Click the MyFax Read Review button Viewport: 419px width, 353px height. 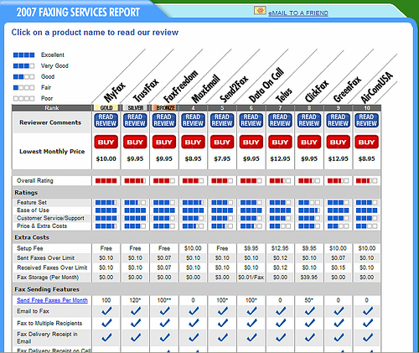(106, 121)
